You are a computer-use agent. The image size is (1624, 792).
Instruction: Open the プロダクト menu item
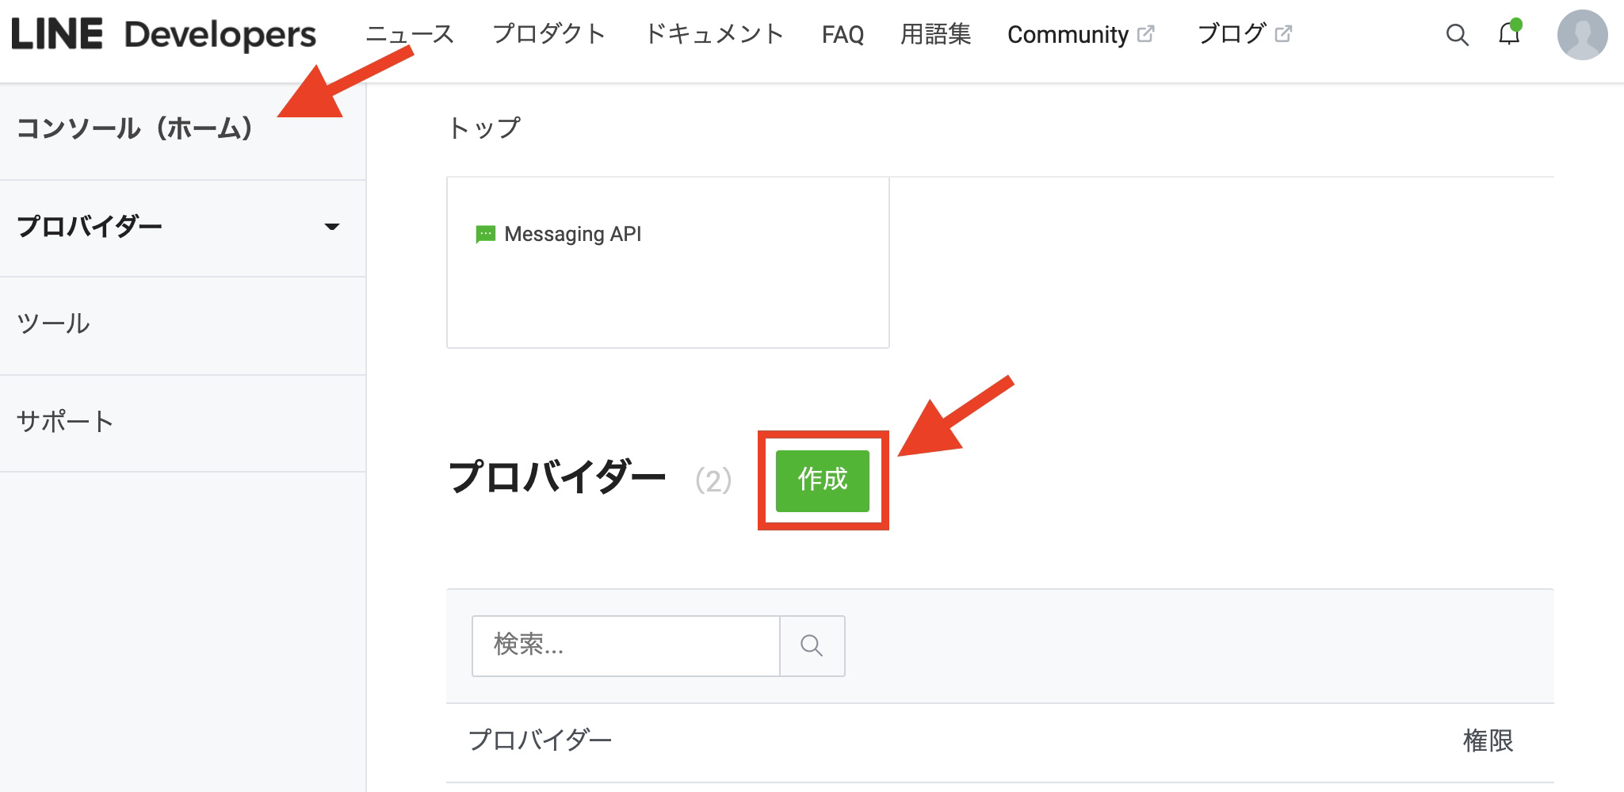tap(549, 34)
